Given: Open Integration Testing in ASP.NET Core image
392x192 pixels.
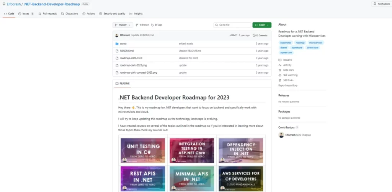Looking at the screenshot, I should [x=192, y=150].
